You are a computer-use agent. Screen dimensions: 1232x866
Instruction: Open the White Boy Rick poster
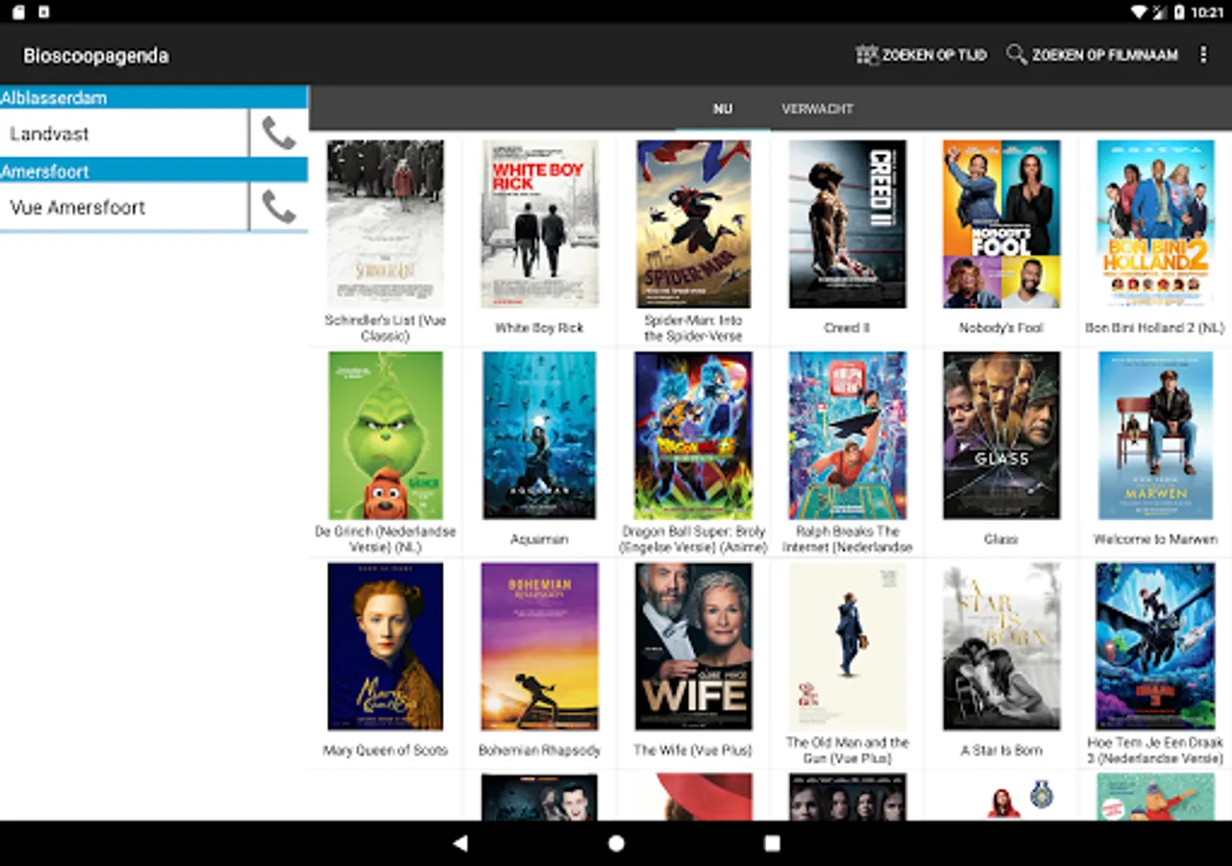coord(540,224)
